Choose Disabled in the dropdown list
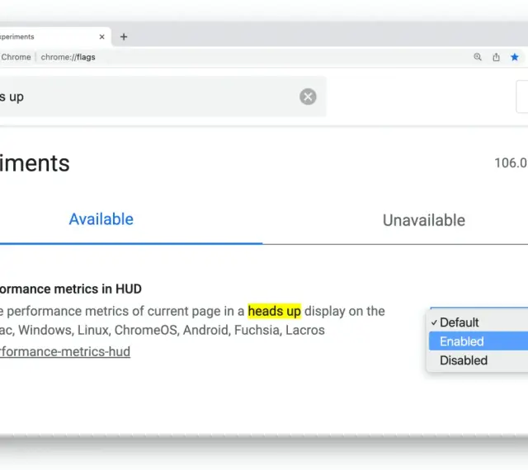This screenshot has height=470, width=528. tap(478, 360)
